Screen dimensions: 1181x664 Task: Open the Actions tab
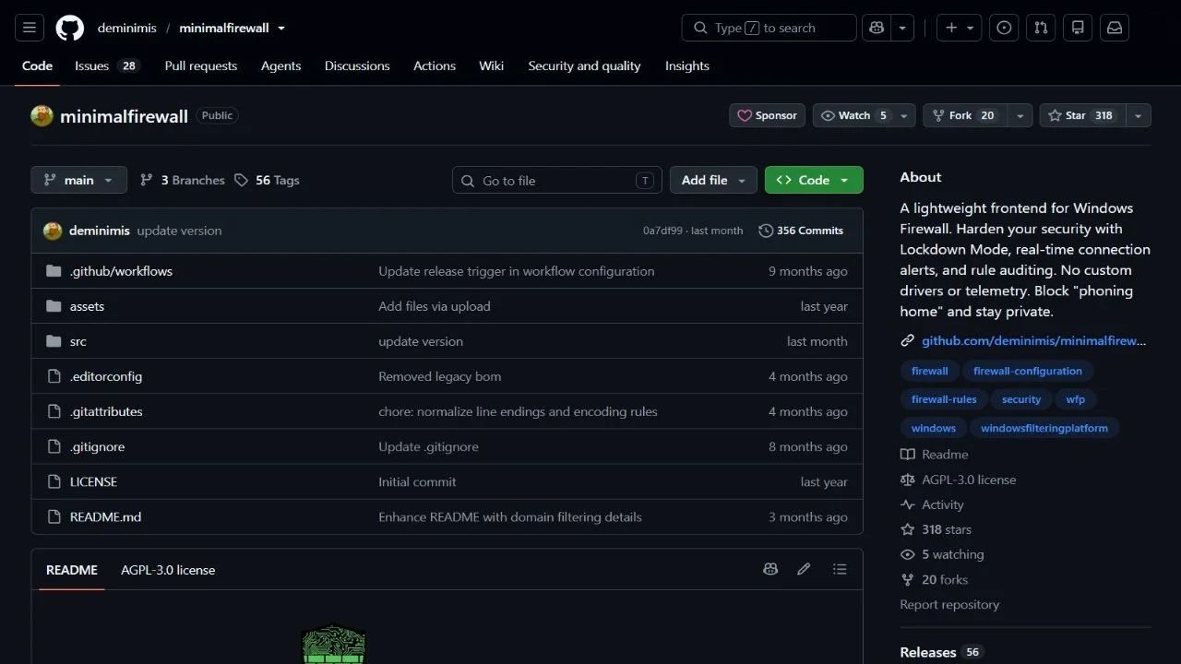[x=435, y=65]
